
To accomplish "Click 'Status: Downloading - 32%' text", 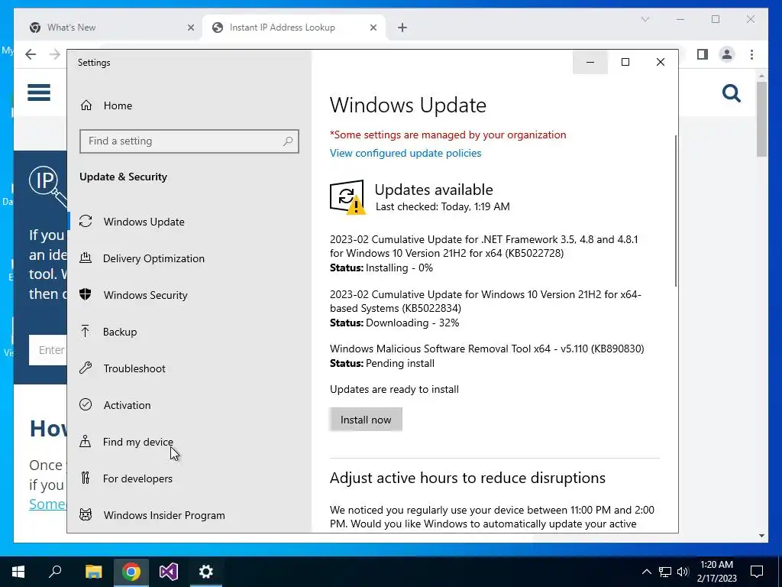I will pos(395,323).
